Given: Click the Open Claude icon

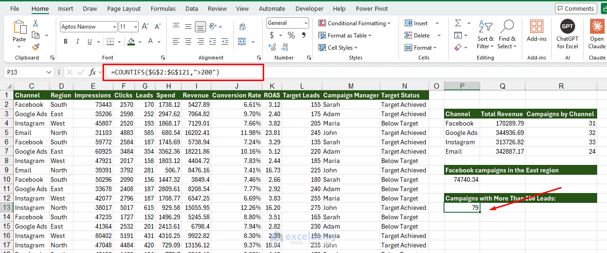Looking at the screenshot, I should pyautogui.click(x=597, y=27).
